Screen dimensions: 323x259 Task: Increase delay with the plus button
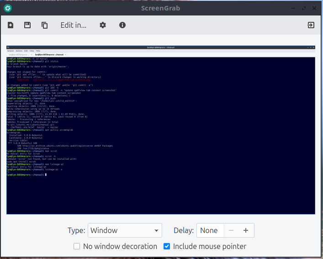[246, 230]
